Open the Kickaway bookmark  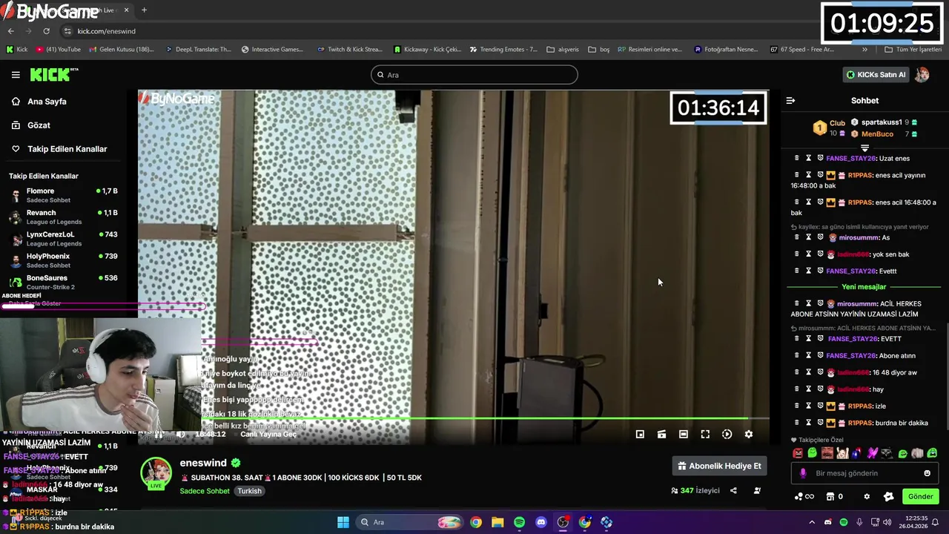[x=427, y=50]
